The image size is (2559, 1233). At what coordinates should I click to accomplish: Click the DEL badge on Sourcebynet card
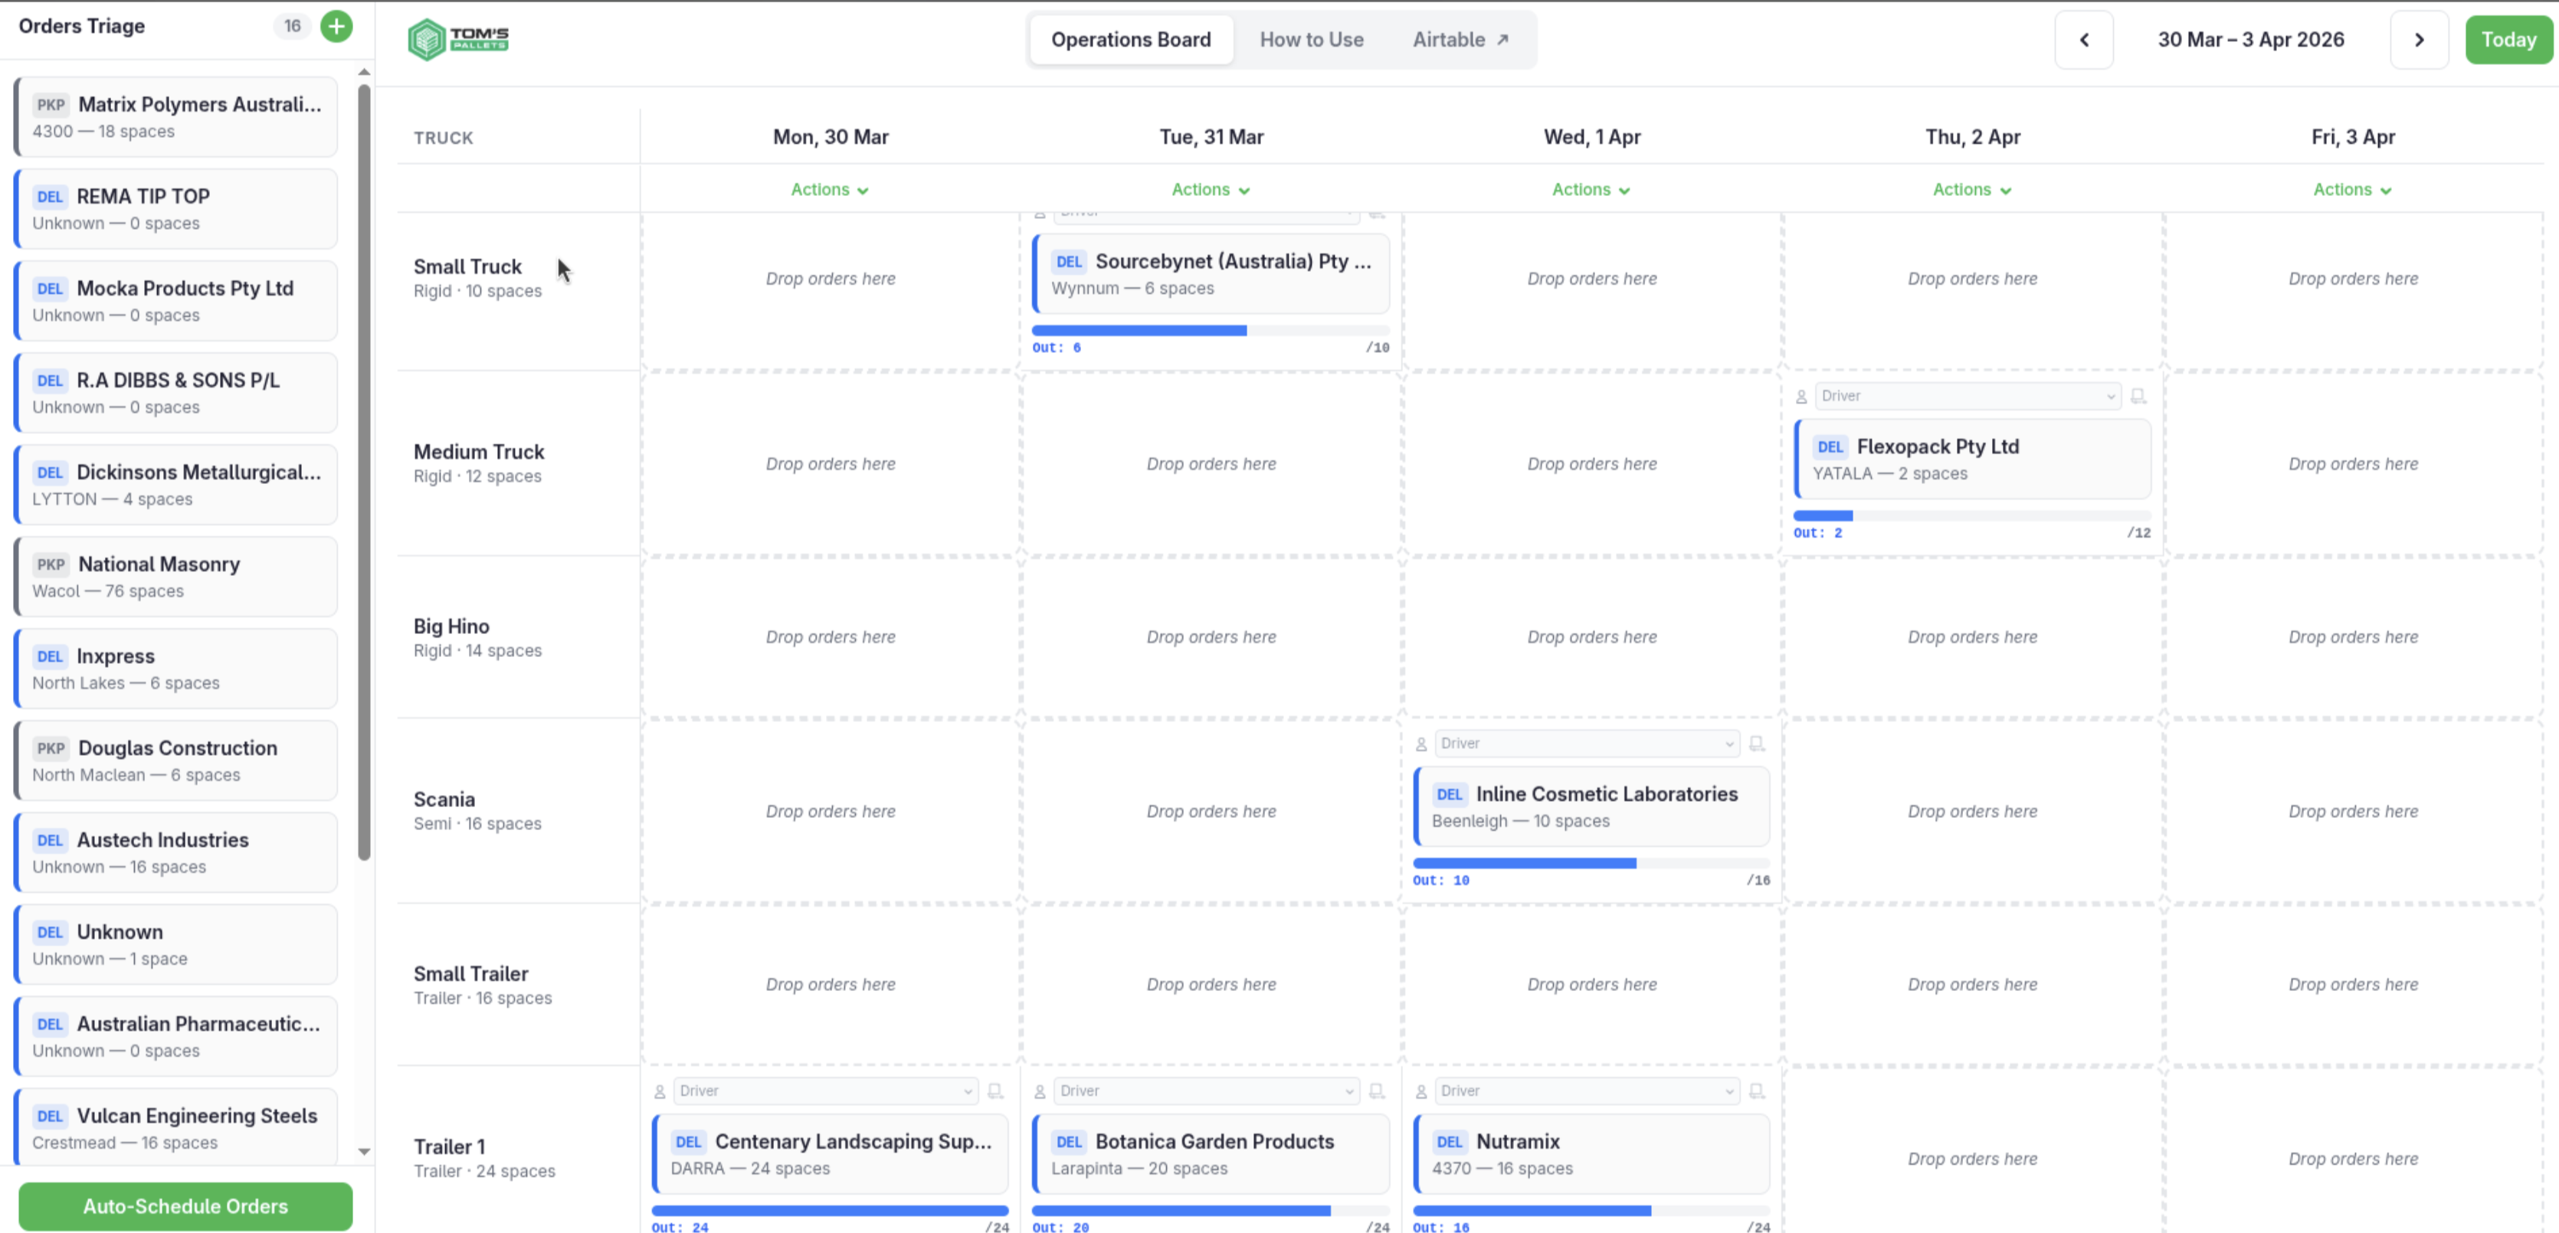pos(1069,262)
